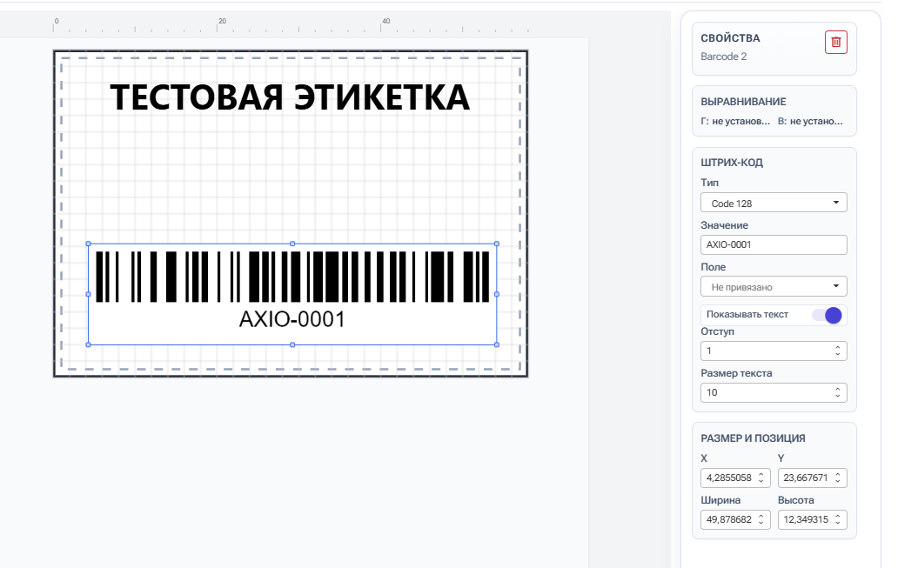The image size is (918, 568).
Task: Click the top-center resize handle of barcode
Action: tap(292, 244)
